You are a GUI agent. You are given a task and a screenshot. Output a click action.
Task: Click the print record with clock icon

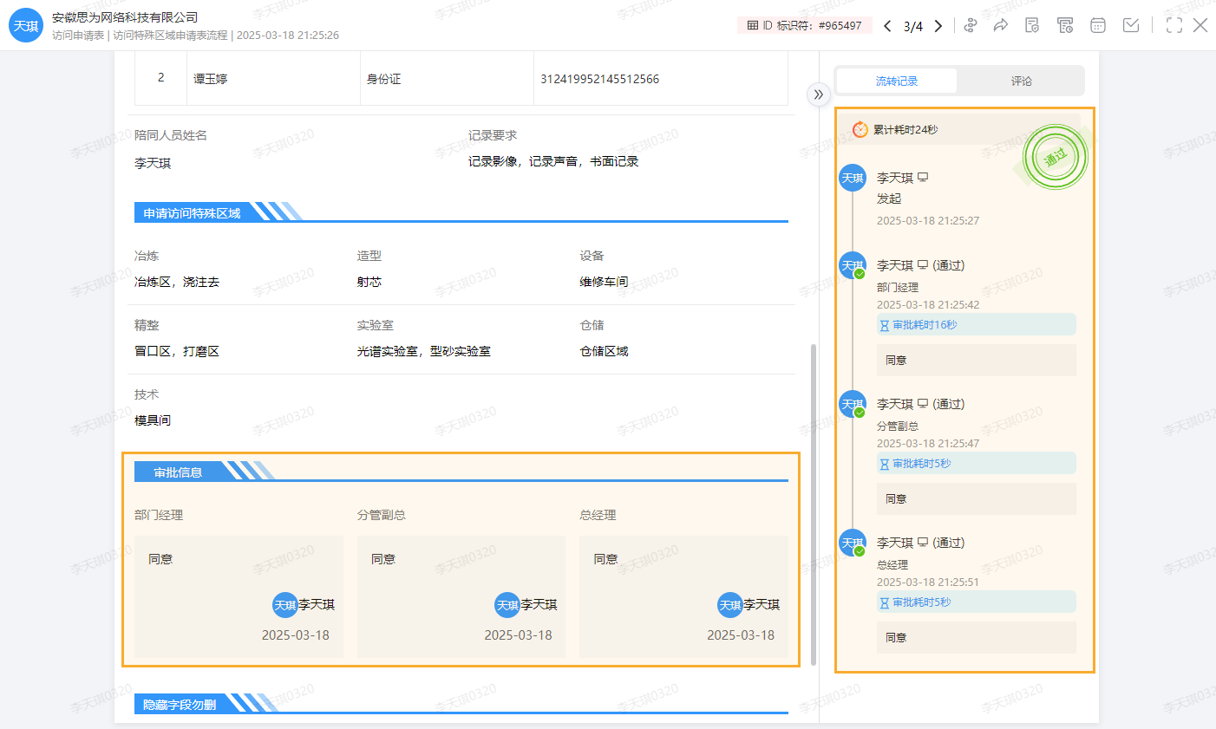click(x=1065, y=25)
